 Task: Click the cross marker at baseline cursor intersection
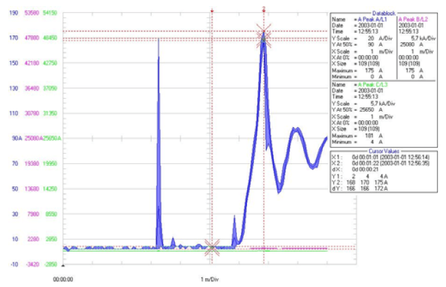click(x=212, y=246)
